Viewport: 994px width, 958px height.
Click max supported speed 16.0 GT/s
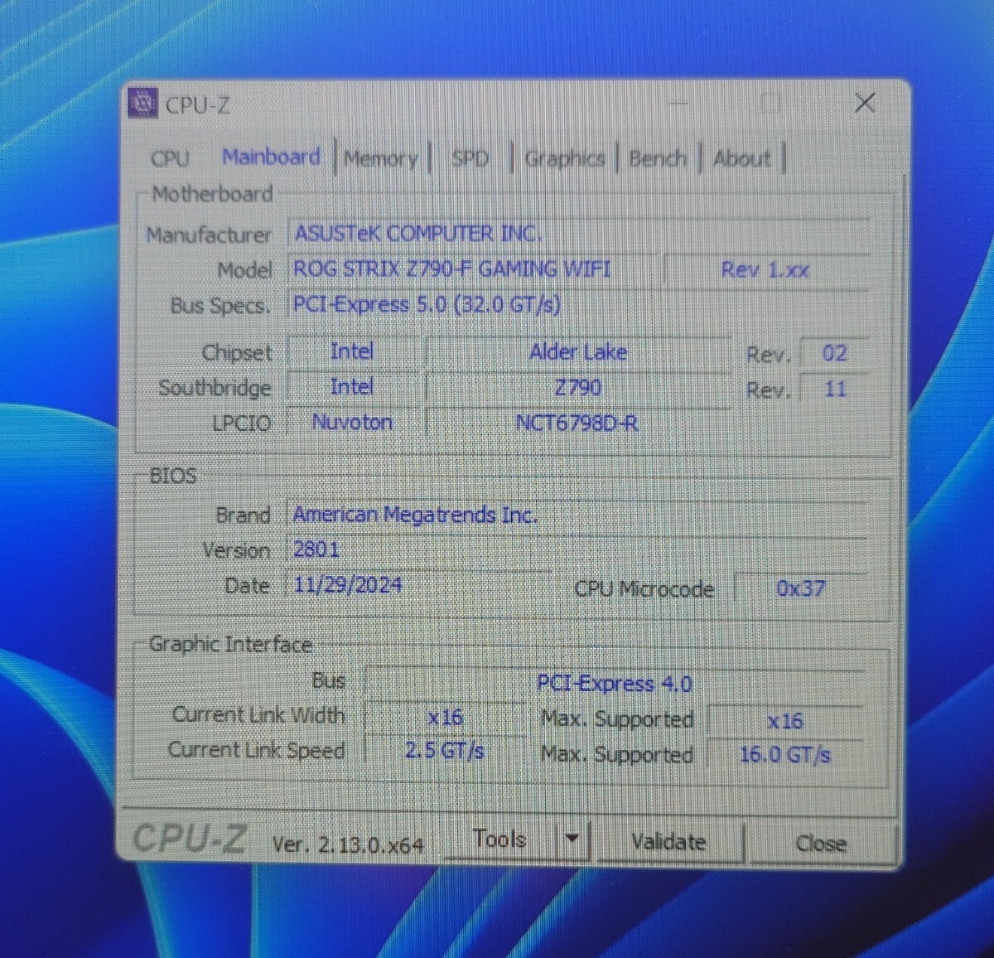coord(785,755)
